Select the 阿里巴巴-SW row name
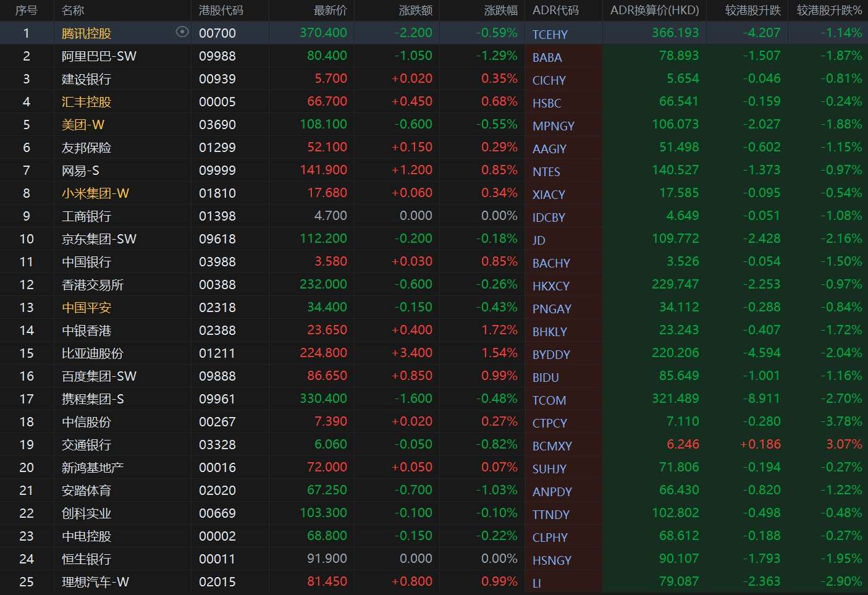This screenshot has height=595, width=868. click(99, 56)
